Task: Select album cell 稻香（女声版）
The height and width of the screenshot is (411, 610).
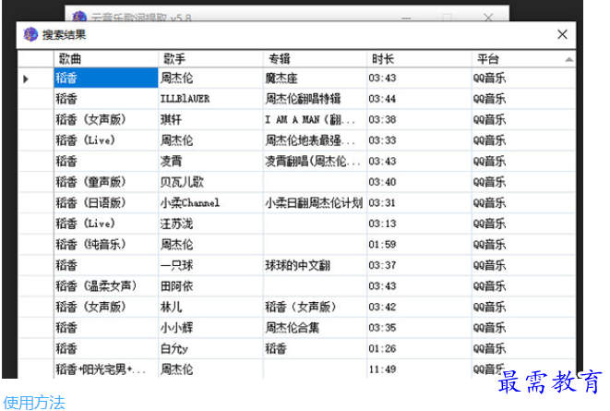Action: pos(315,307)
